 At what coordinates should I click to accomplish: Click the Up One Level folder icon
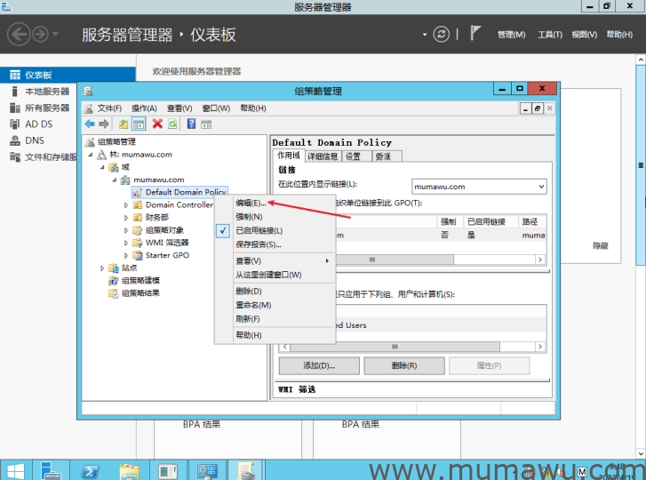click(124, 124)
